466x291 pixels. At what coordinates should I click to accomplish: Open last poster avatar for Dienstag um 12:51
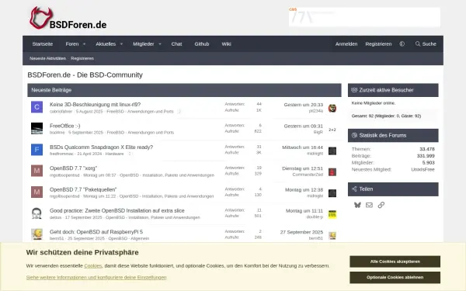332,172
